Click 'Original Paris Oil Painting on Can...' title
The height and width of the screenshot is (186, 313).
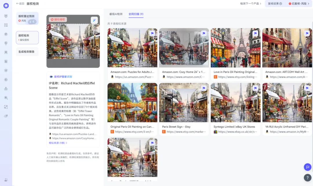tap(132, 127)
